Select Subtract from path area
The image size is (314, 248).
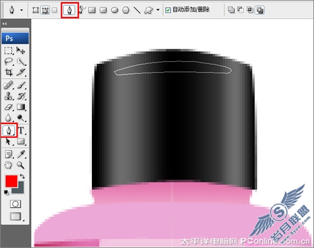240,9
